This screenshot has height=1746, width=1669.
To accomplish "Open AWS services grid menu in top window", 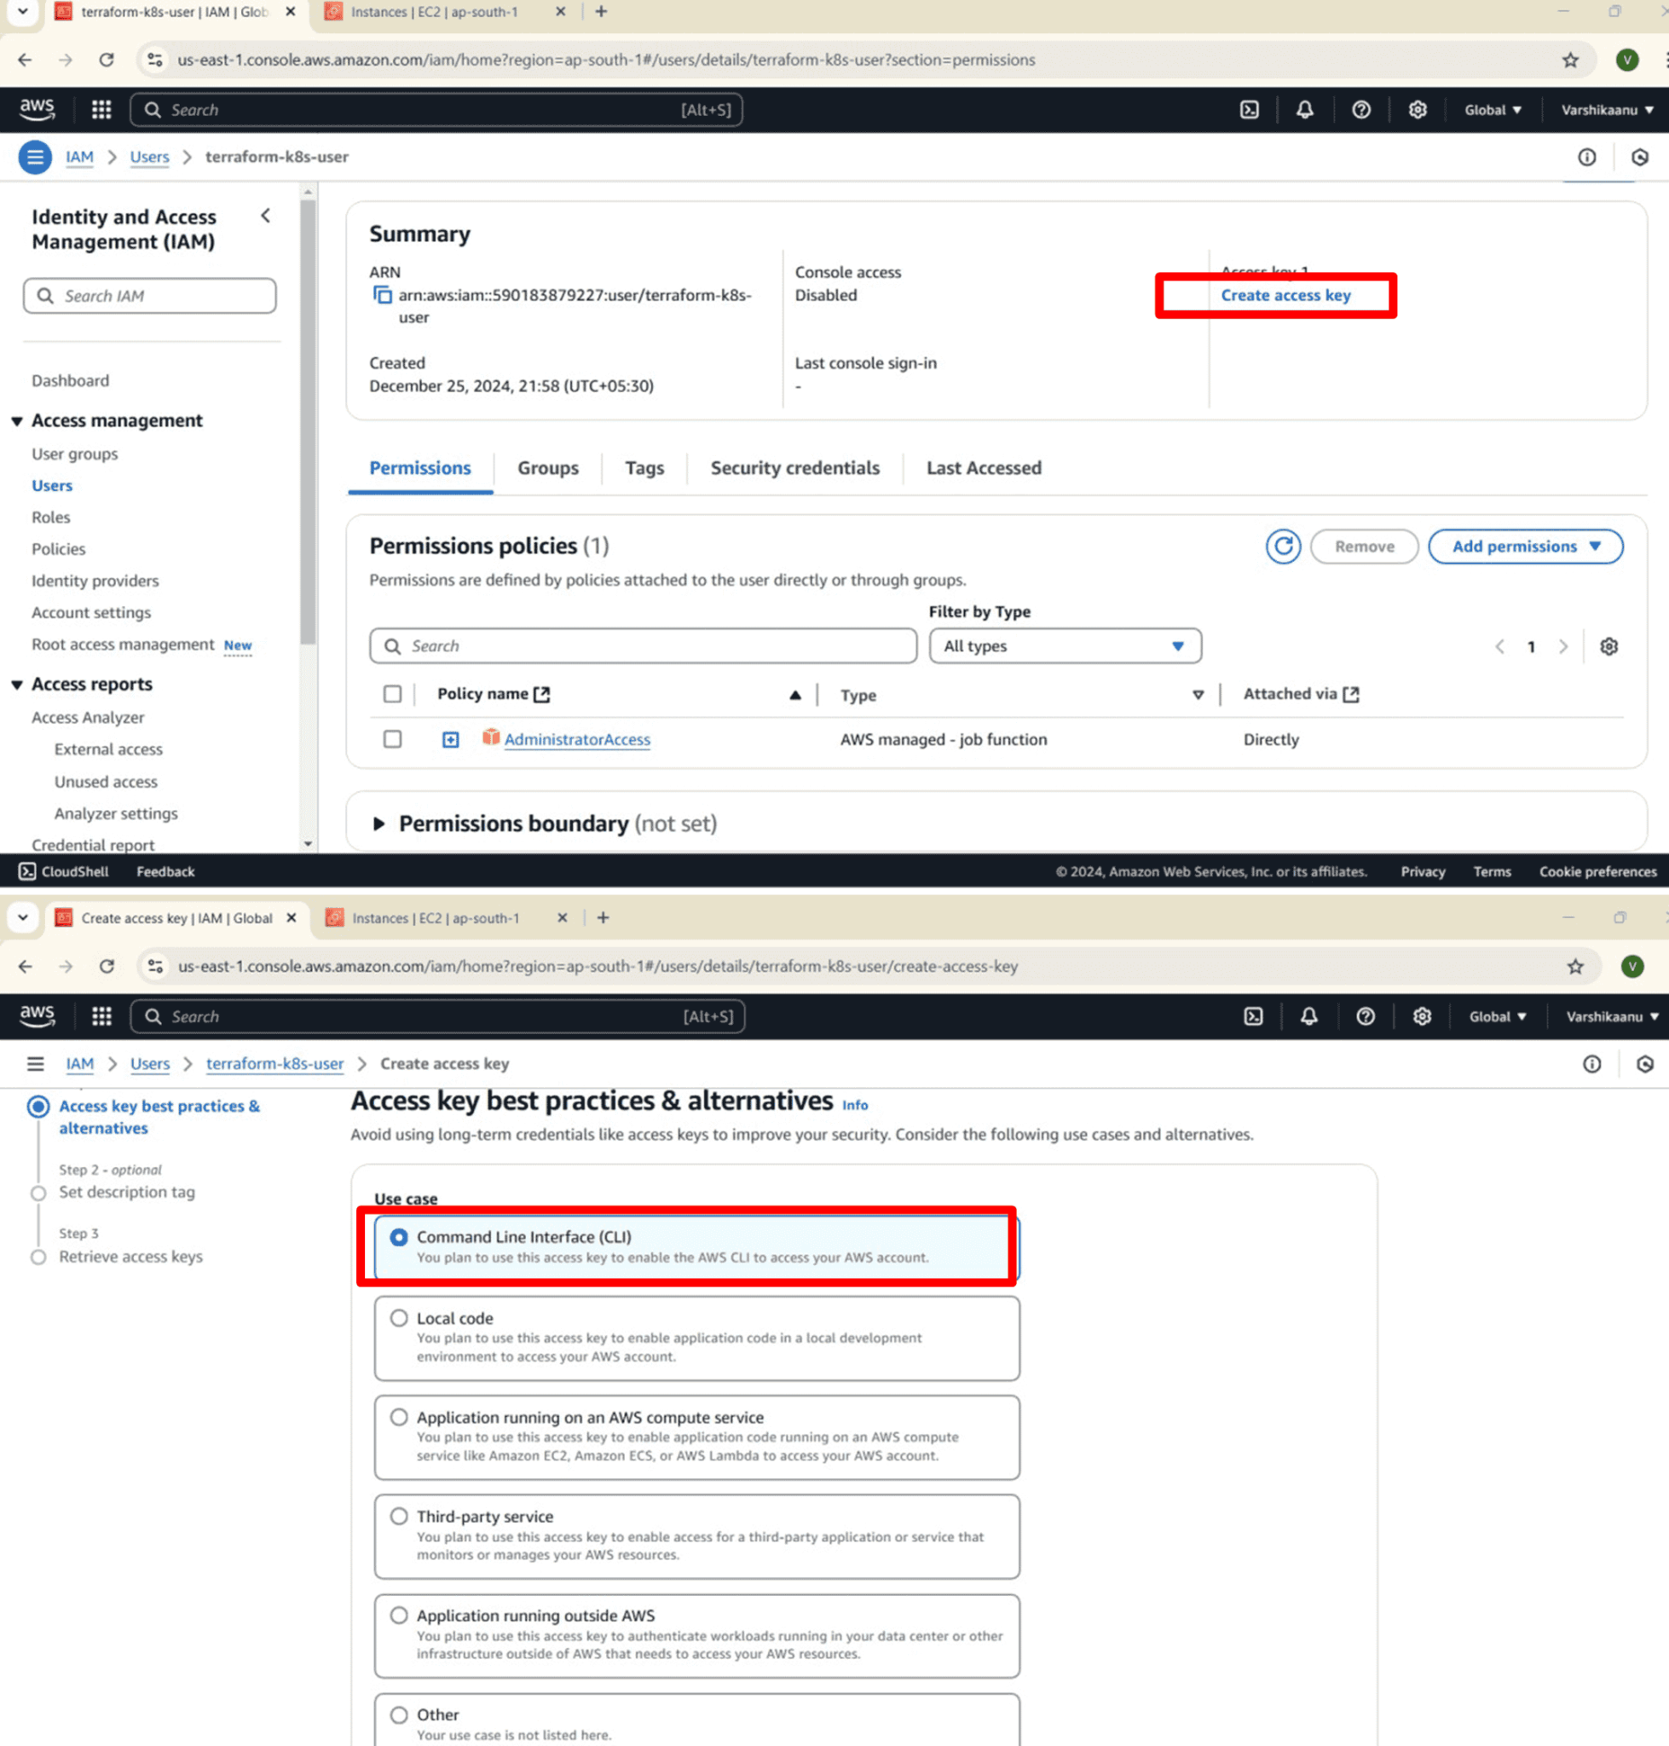I will point(101,109).
